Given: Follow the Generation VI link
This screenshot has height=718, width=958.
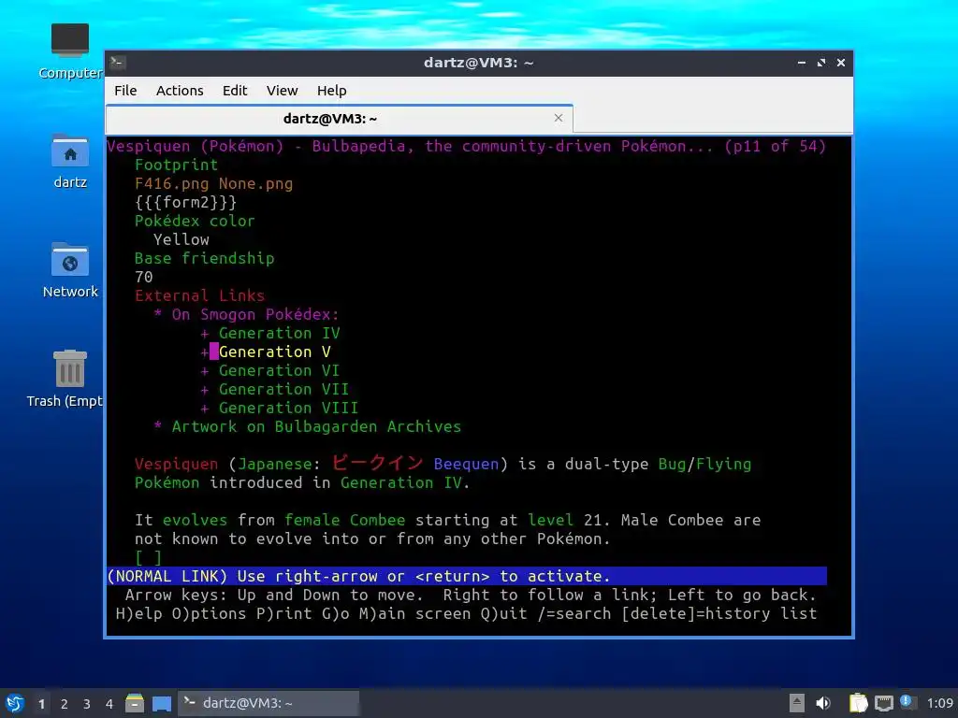Looking at the screenshot, I should click(279, 370).
